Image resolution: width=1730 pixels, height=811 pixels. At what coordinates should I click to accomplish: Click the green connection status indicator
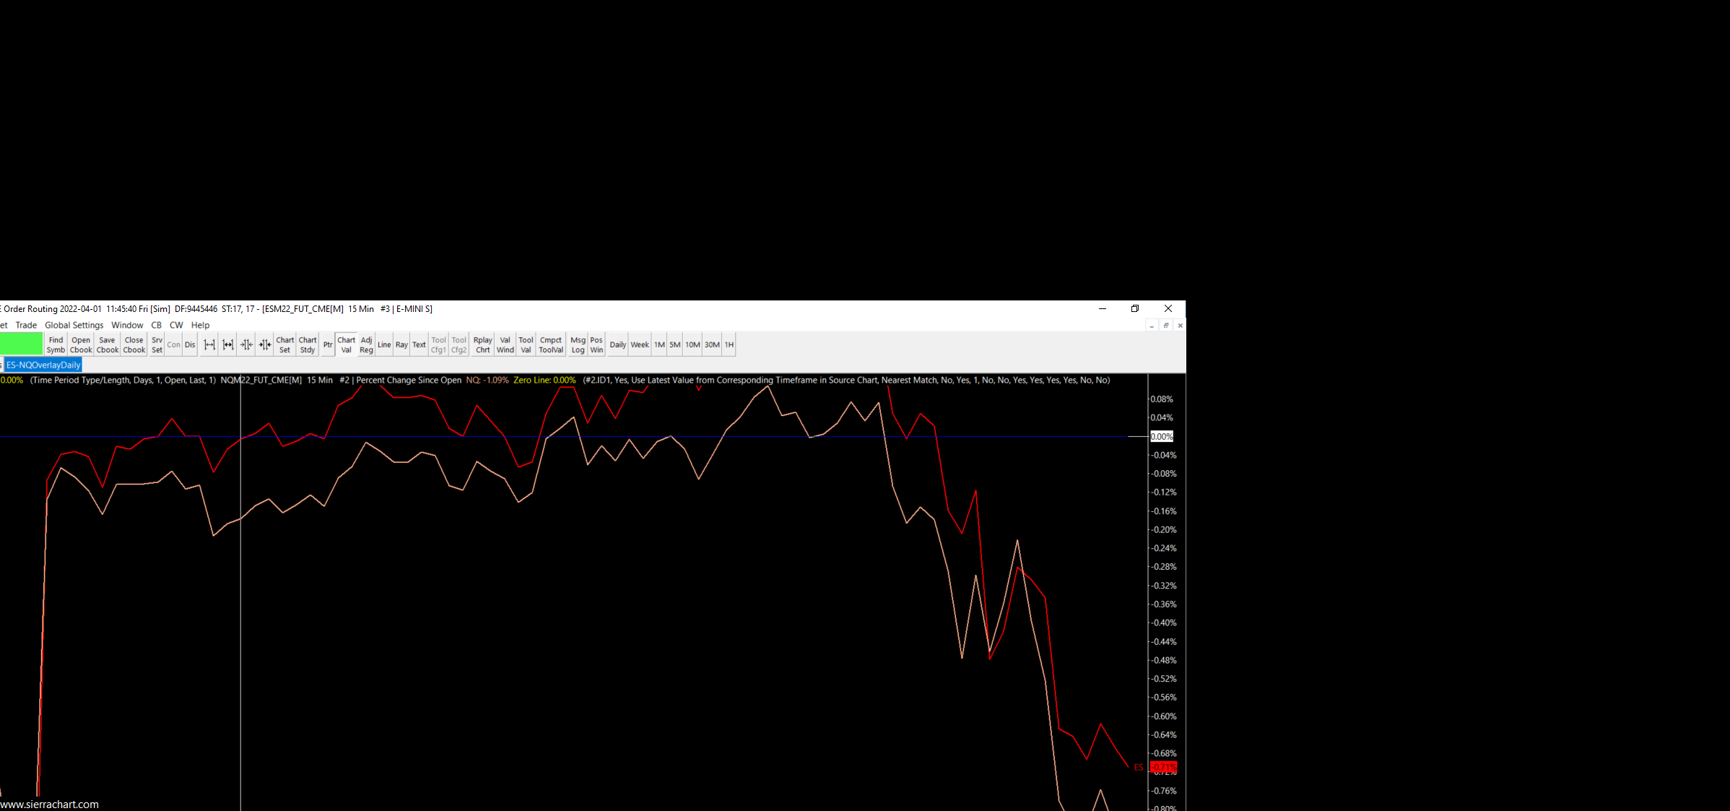point(22,344)
